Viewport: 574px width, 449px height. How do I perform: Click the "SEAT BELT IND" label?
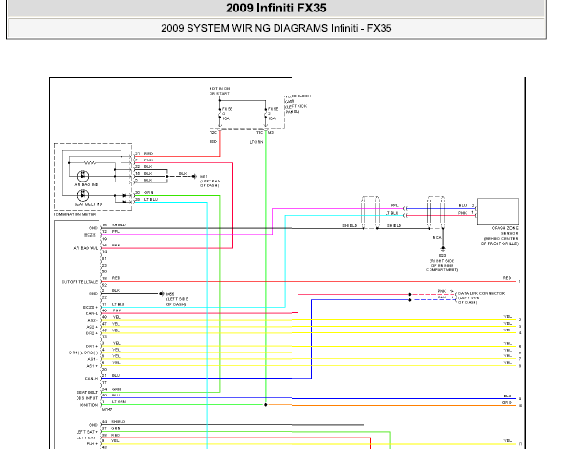(88, 204)
